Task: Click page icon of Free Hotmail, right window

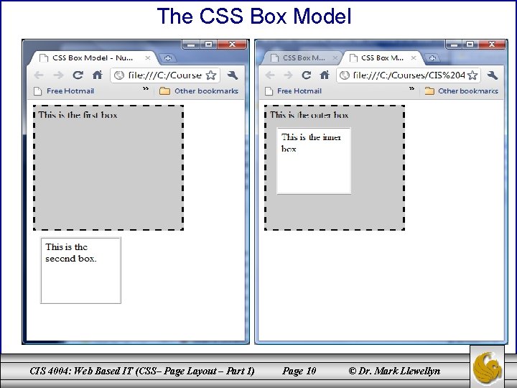Action: pyautogui.click(x=269, y=91)
